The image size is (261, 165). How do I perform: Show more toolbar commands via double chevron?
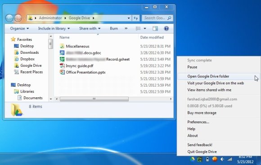(126, 29)
